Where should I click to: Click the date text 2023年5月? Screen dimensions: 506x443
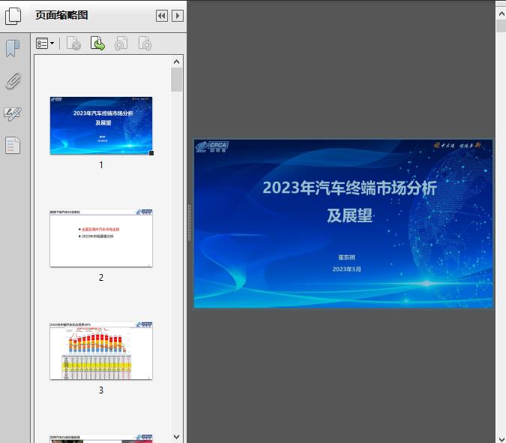click(347, 269)
